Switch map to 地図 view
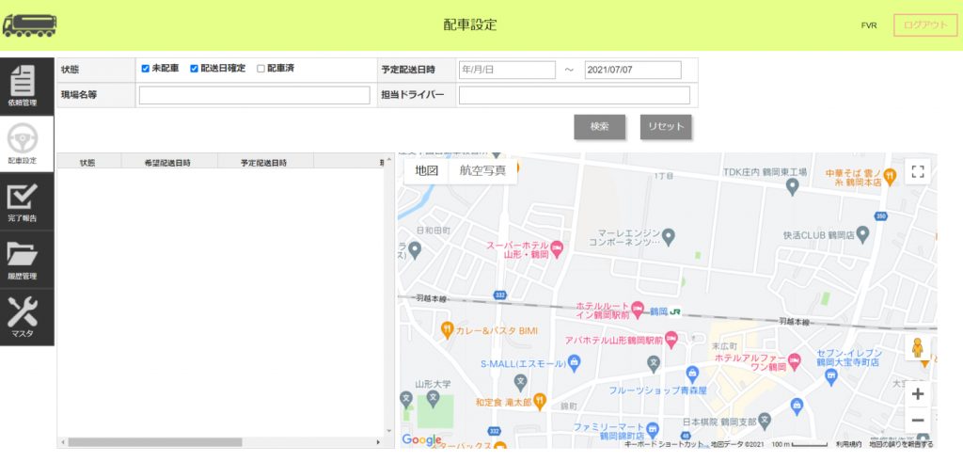This screenshot has height=462, width=963. tap(427, 171)
